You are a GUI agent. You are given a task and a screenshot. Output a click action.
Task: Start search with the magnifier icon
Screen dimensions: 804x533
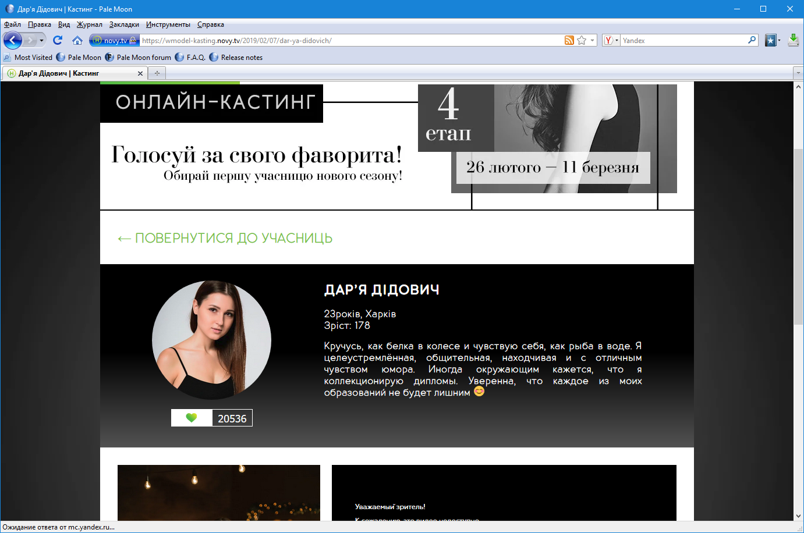click(x=752, y=40)
